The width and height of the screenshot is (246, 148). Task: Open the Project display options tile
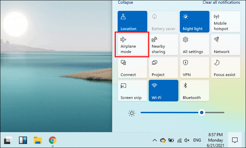pyautogui.click(x=164, y=68)
